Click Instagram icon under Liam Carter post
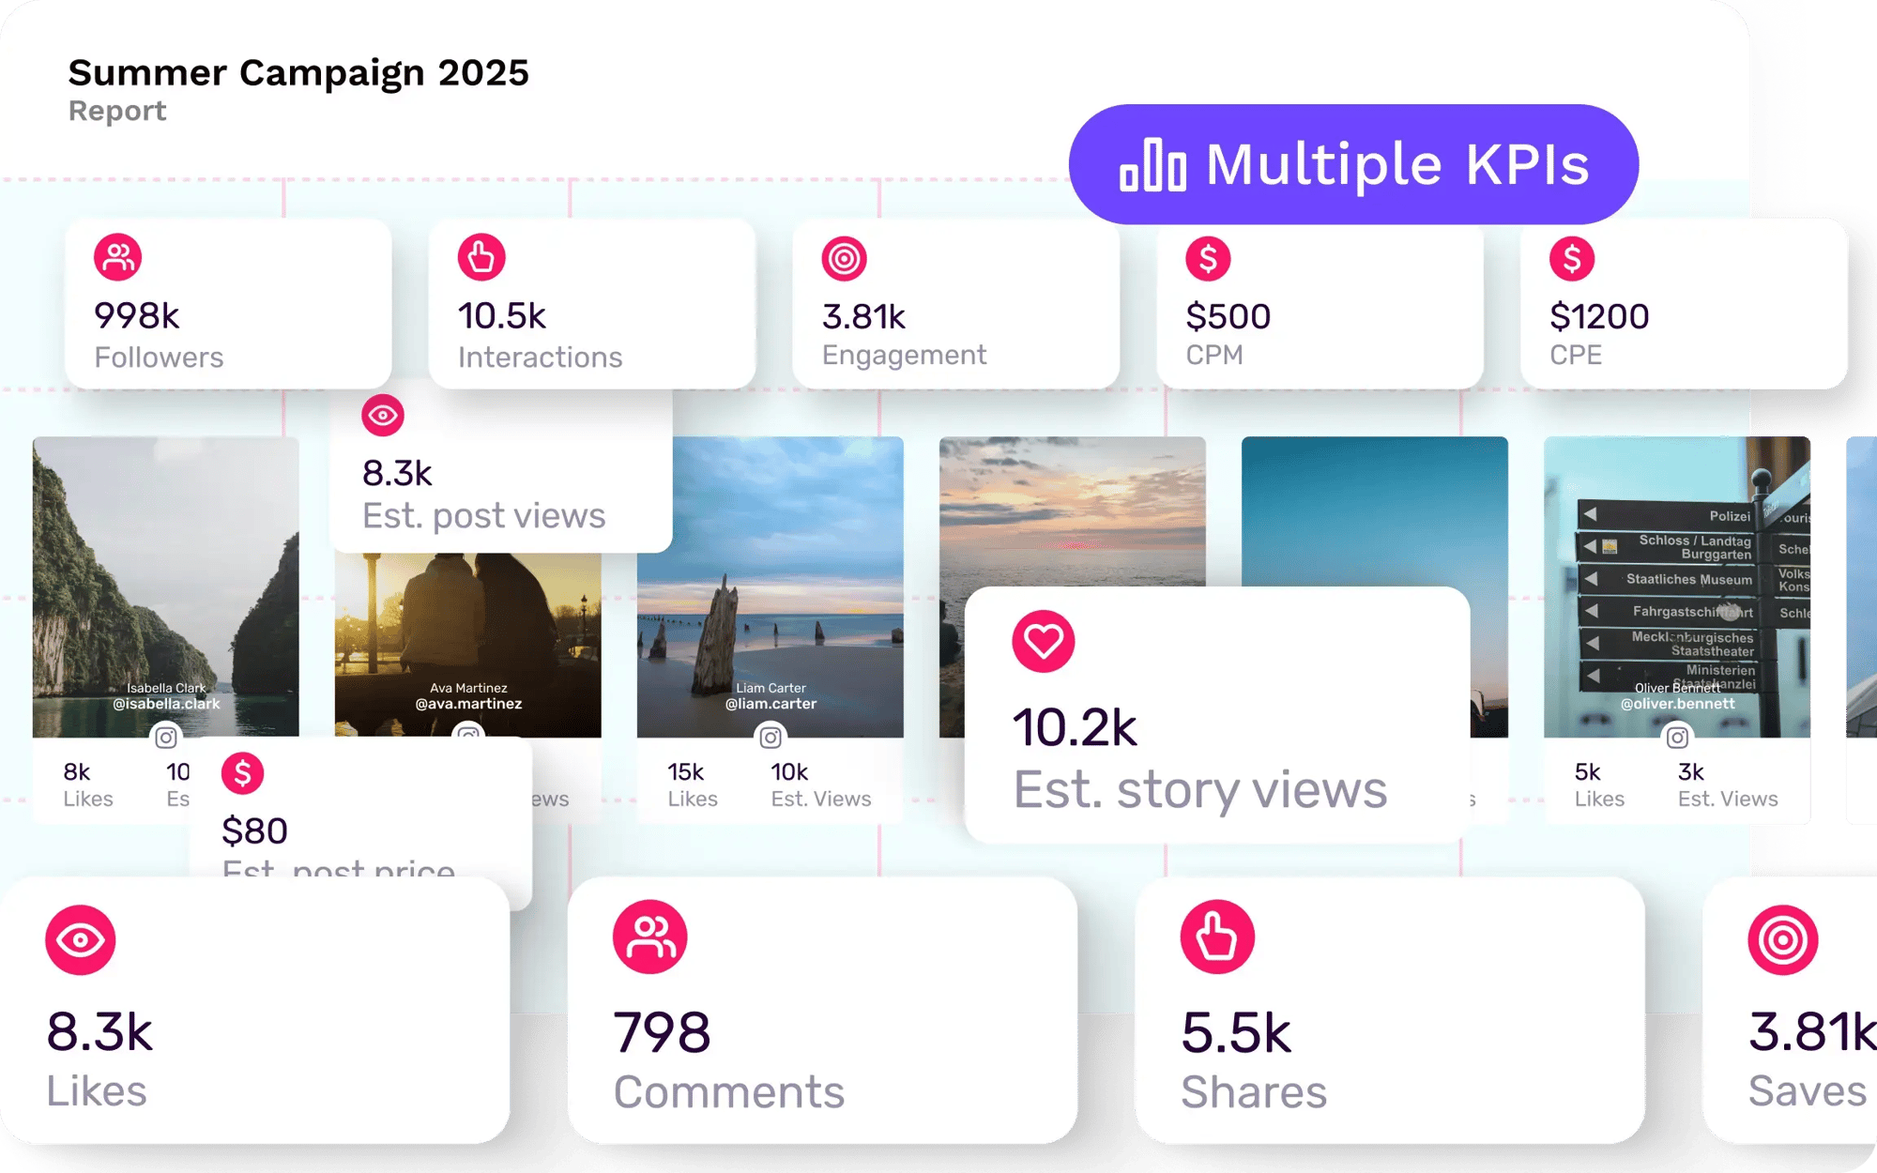1877x1173 pixels. 771,738
